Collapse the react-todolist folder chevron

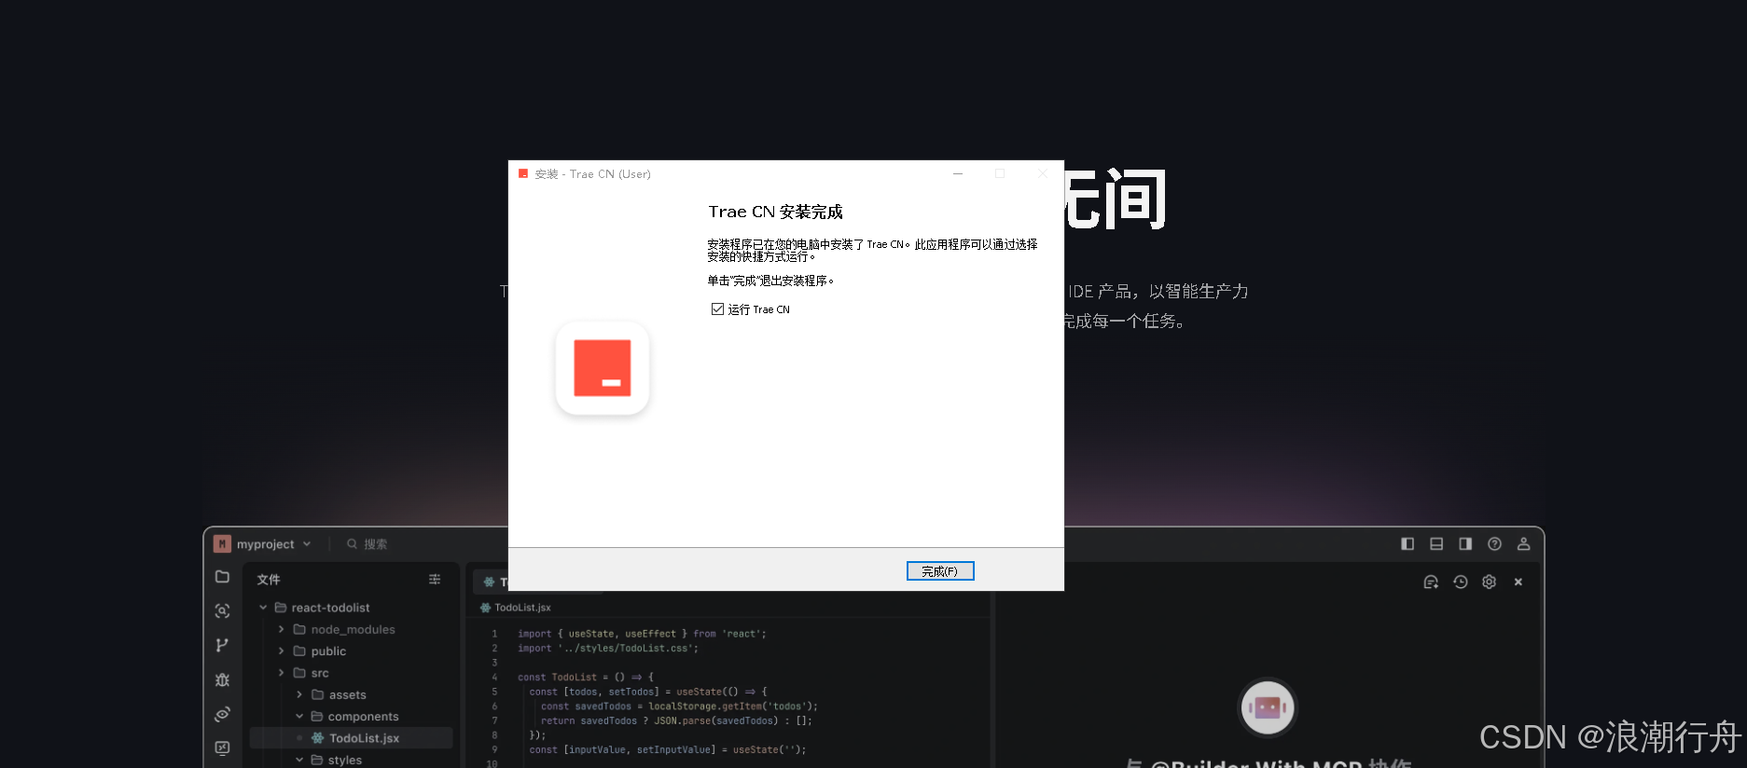click(x=263, y=608)
